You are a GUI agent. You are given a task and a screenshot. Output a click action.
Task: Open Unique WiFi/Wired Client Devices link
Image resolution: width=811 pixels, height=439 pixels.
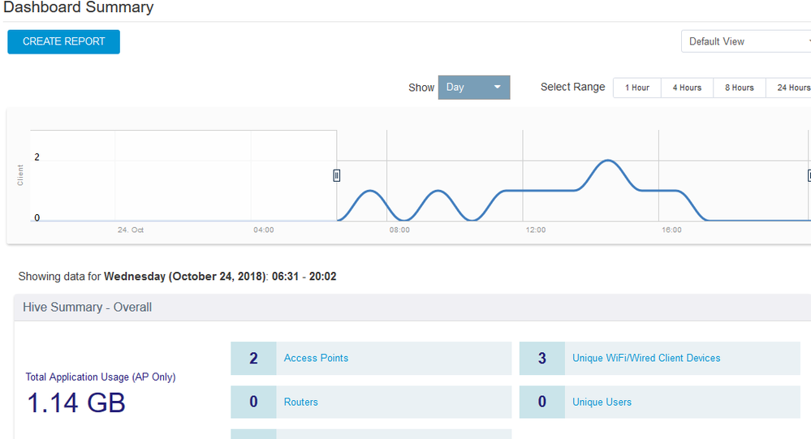click(646, 358)
